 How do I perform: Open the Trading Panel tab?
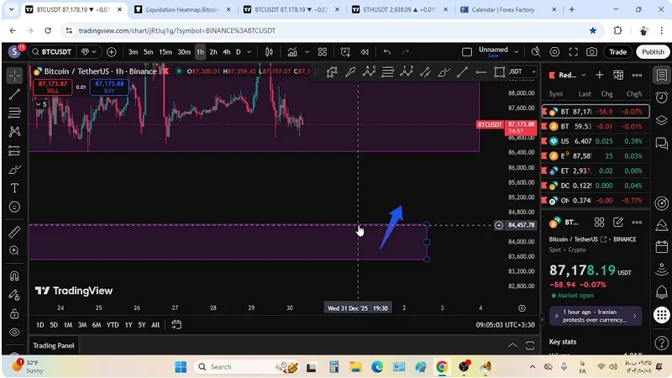pyautogui.click(x=54, y=345)
